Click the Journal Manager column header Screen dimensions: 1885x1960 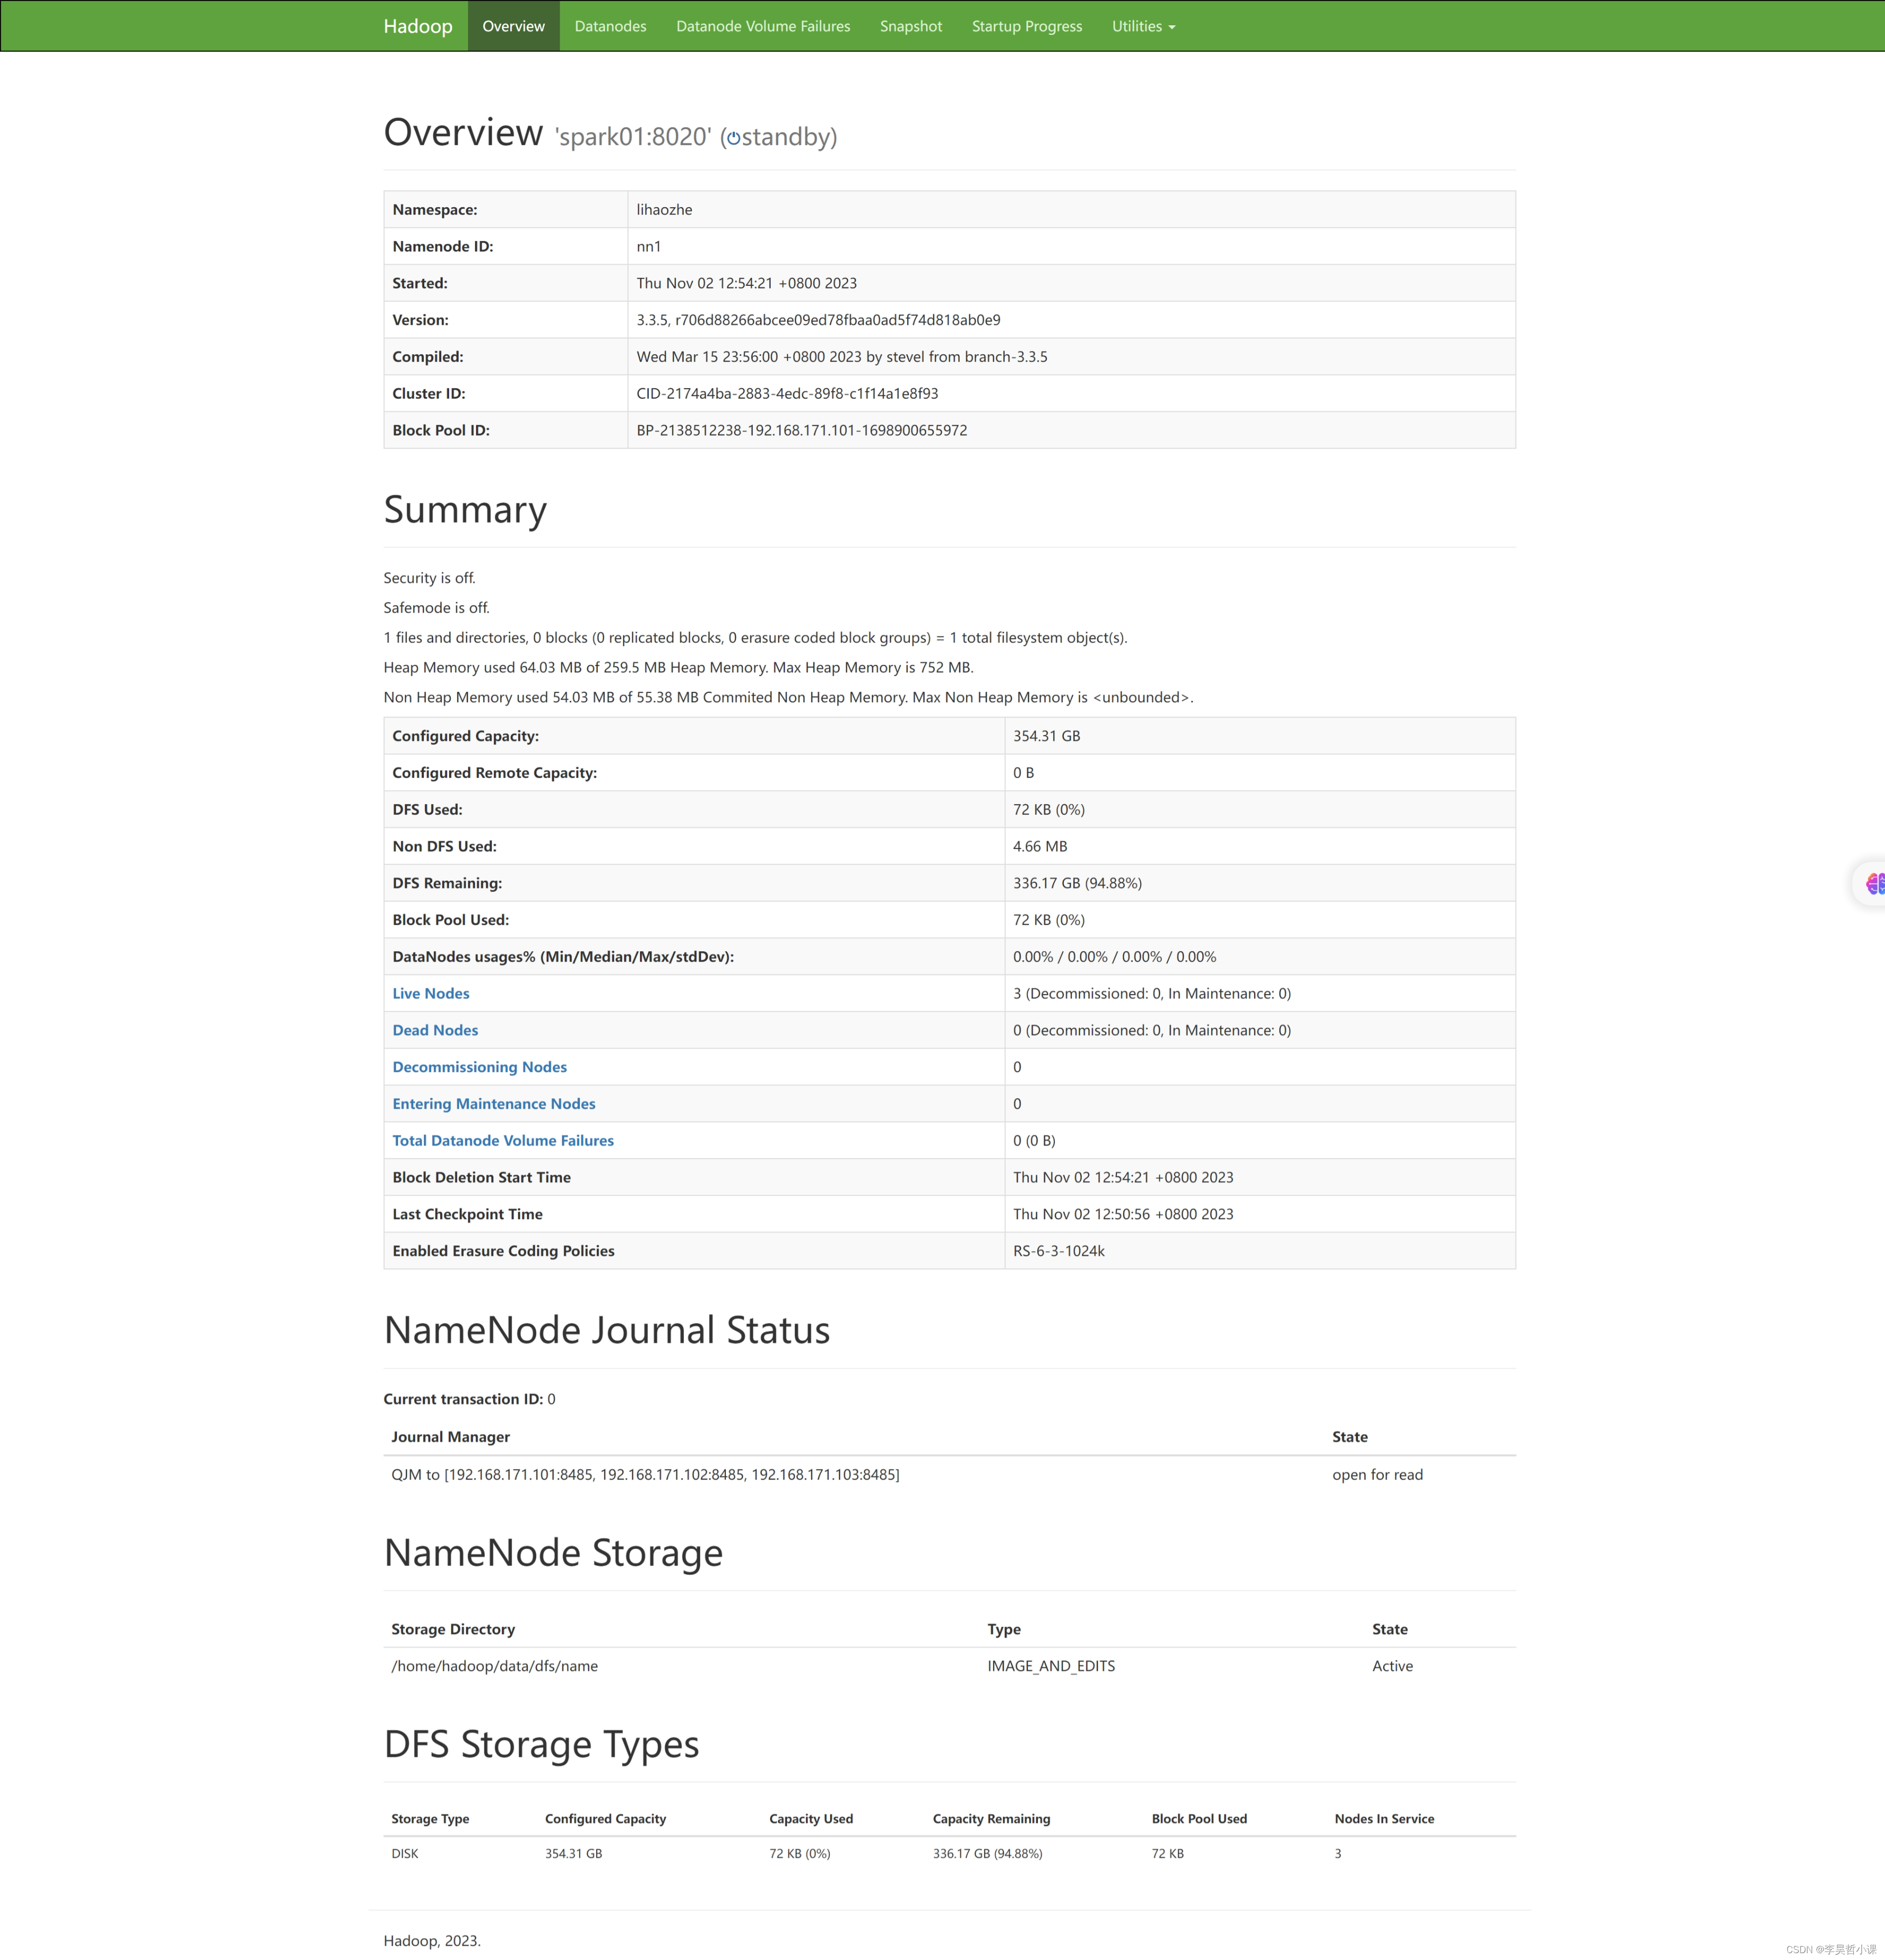[451, 1437]
